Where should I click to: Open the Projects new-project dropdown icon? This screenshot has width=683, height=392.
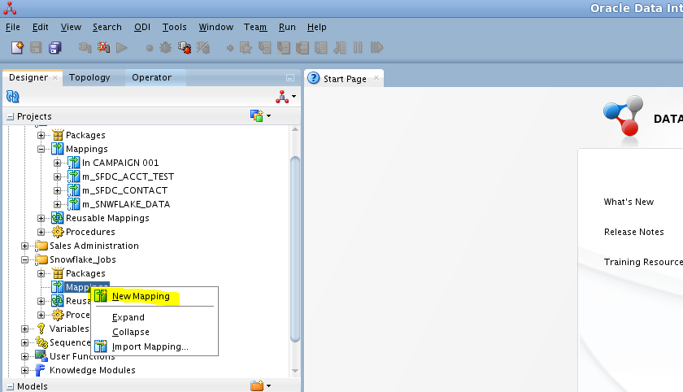pos(260,115)
